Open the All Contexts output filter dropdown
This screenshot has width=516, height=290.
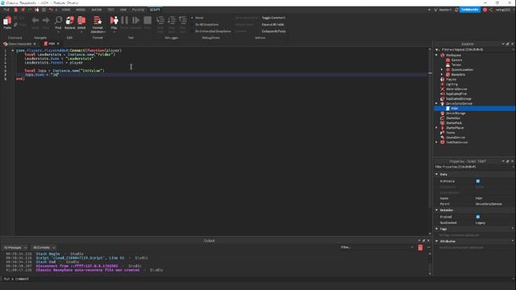(x=44, y=247)
